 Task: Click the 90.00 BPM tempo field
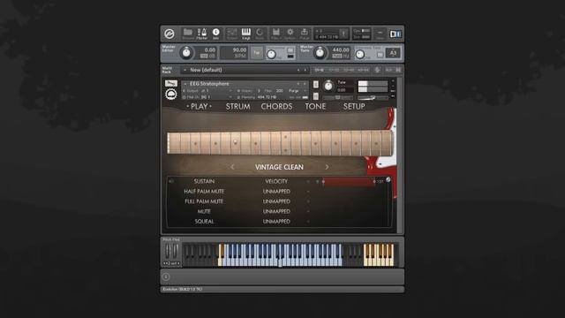[x=234, y=53]
